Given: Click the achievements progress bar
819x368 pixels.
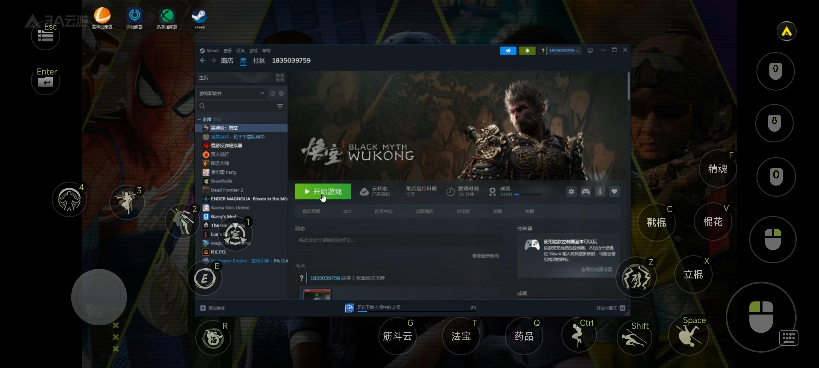Looking at the screenshot, I should 528,194.
